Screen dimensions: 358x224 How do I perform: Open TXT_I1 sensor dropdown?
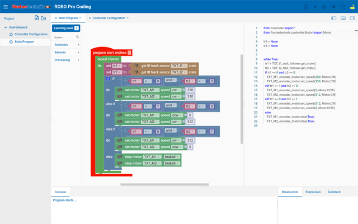[179, 66]
